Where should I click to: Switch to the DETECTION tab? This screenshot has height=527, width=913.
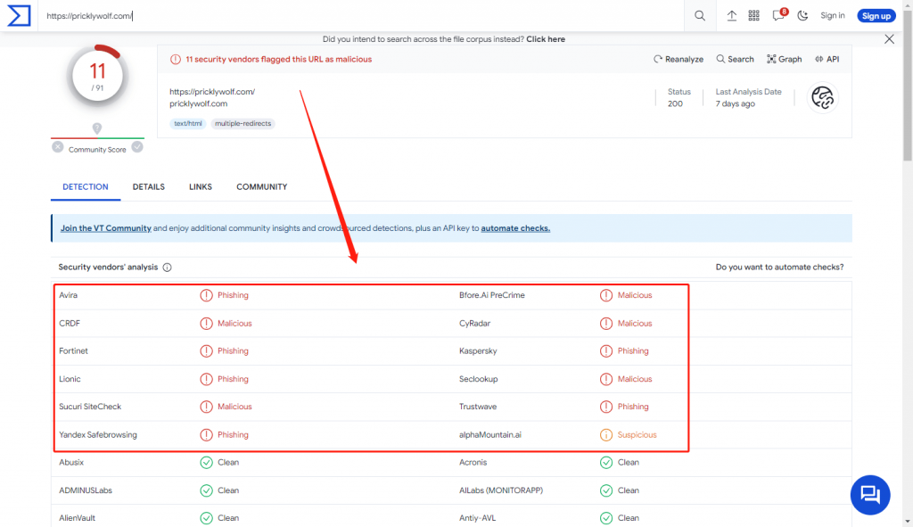(86, 187)
